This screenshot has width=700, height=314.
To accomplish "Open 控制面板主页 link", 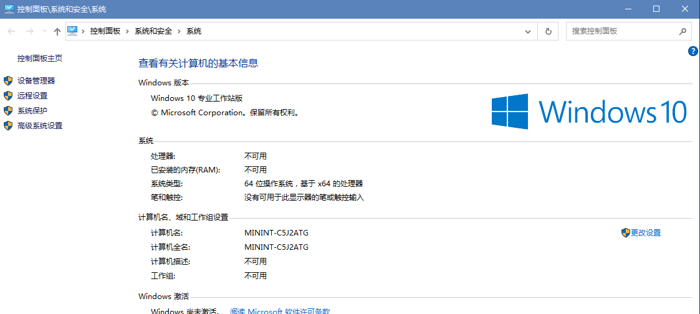I will (40, 58).
